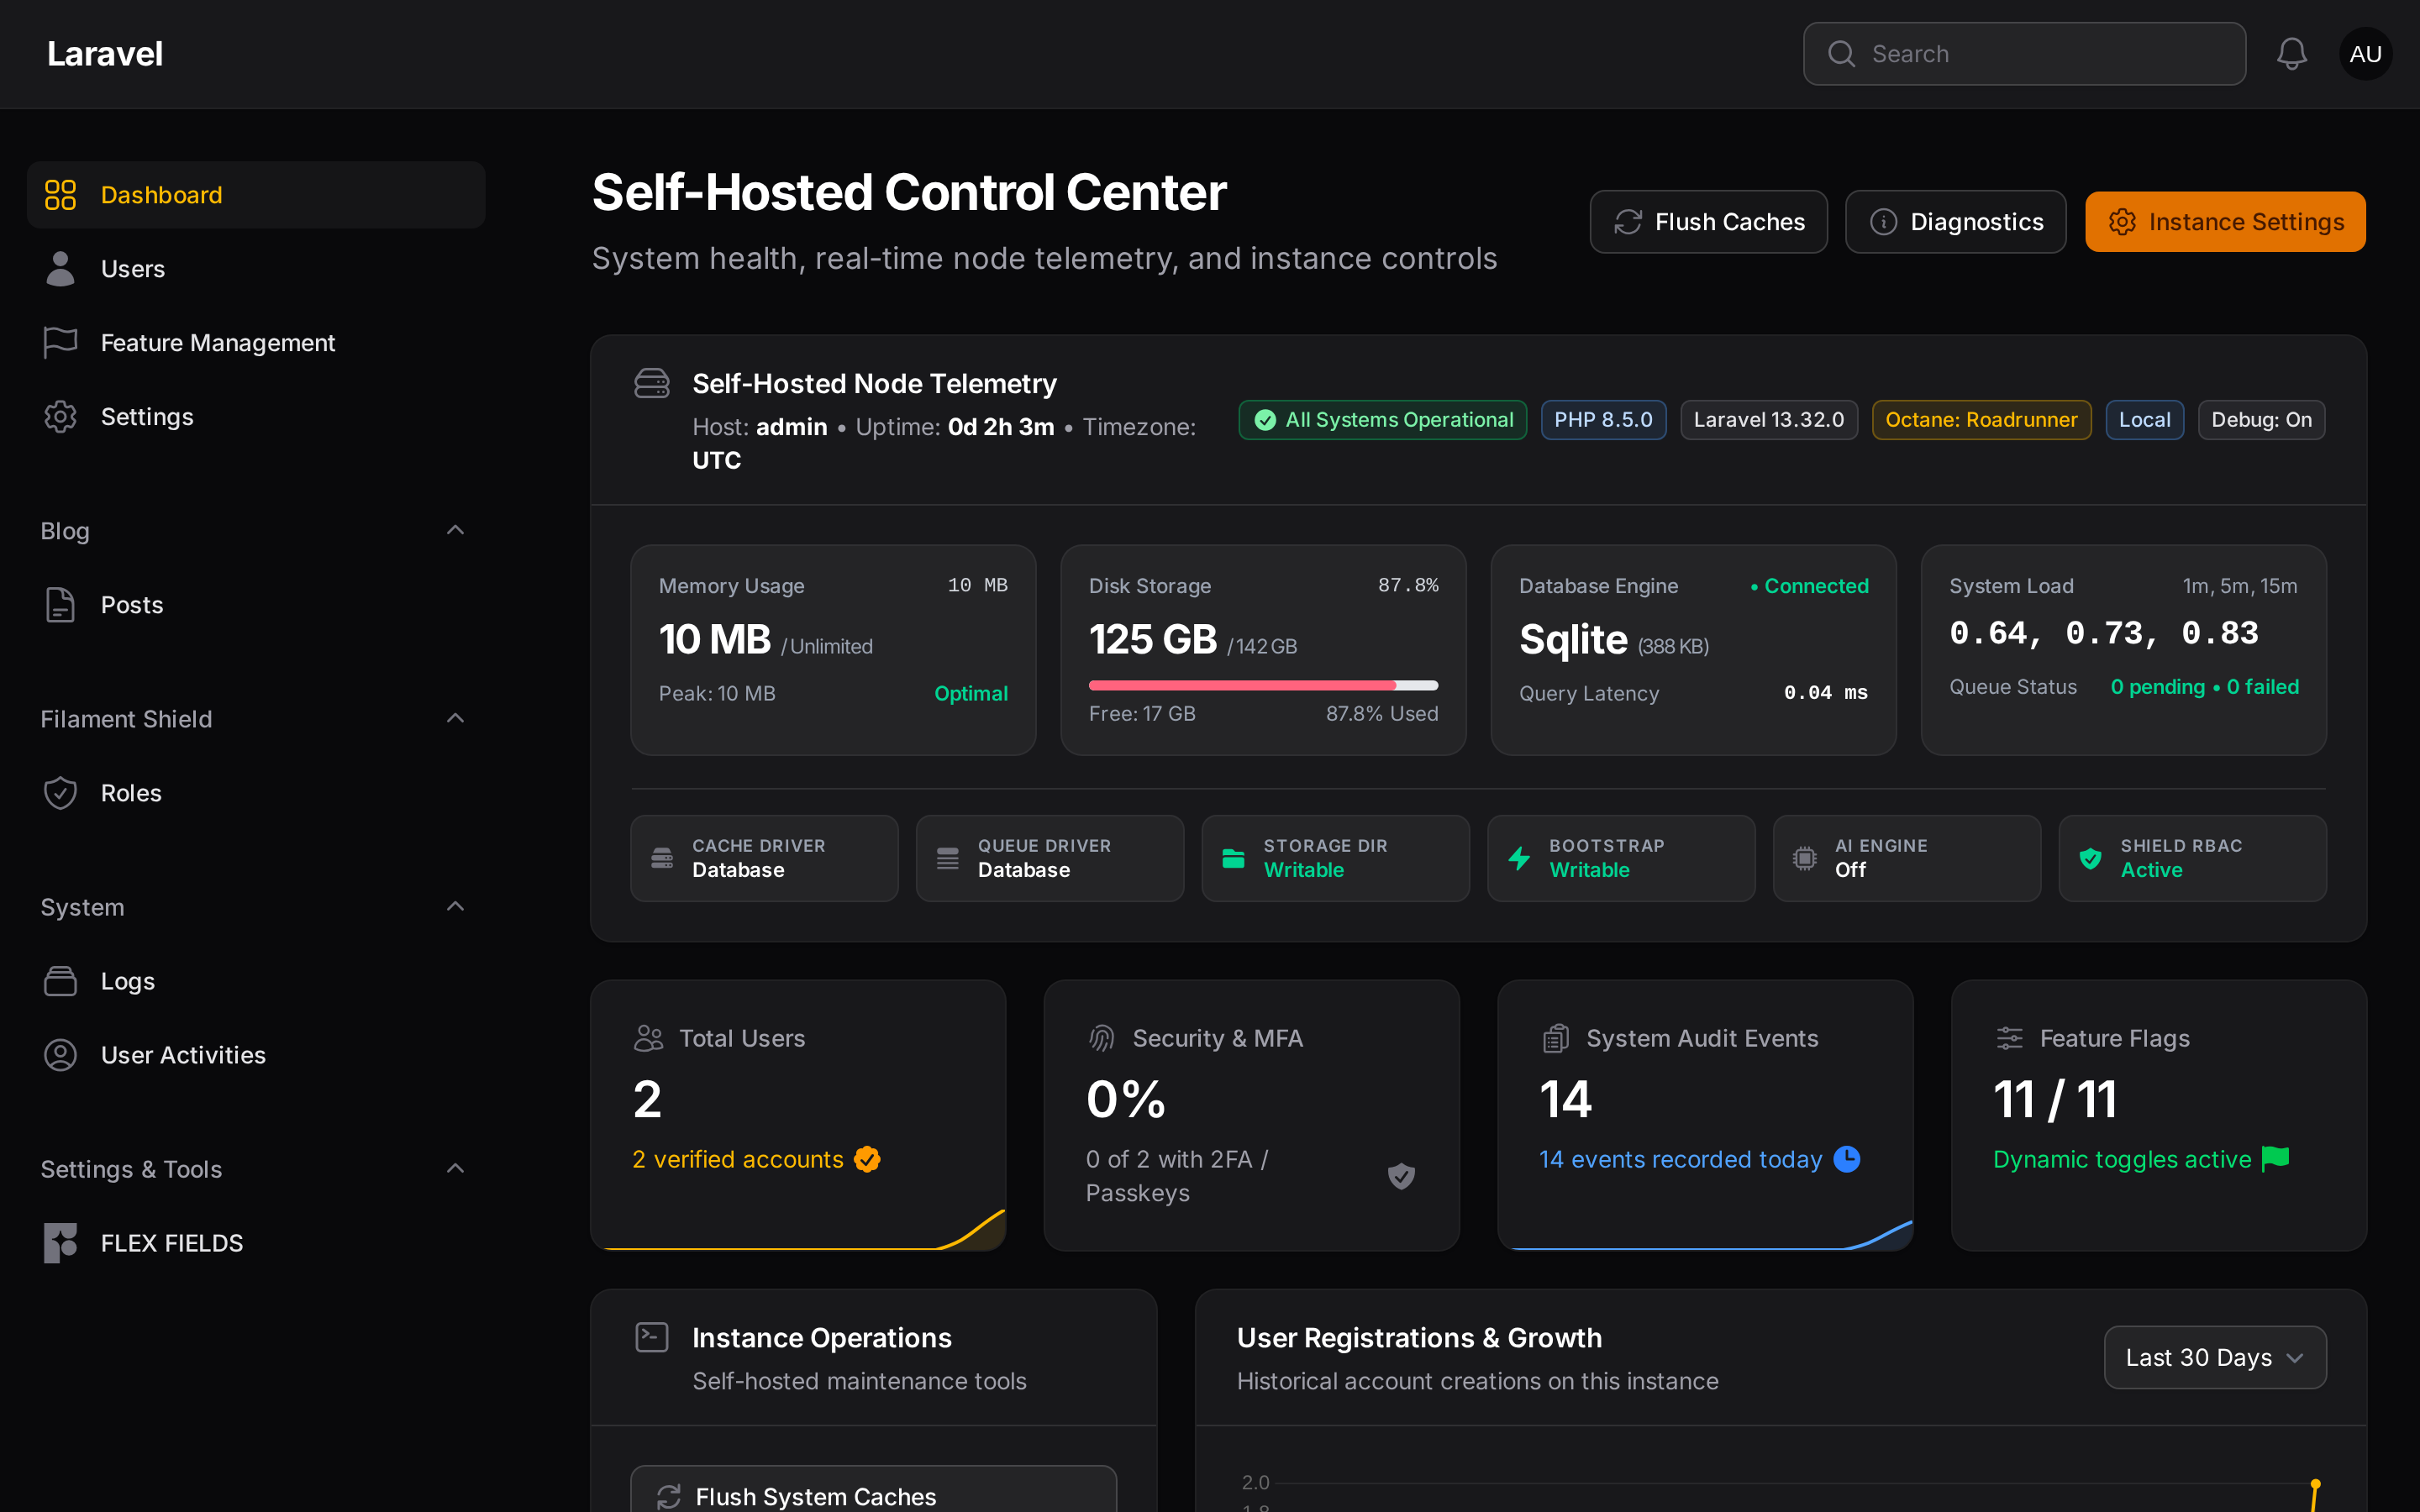The width and height of the screenshot is (2420, 1512).
Task: Click the 2 verified accounts text
Action: point(738,1159)
